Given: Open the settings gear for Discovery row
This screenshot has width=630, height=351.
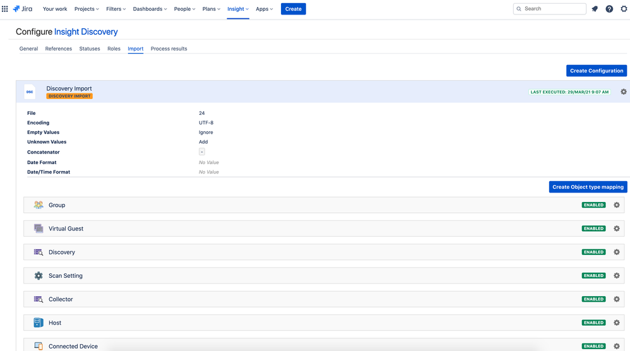Looking at the screenshot, I should click(x=617, y=252).
